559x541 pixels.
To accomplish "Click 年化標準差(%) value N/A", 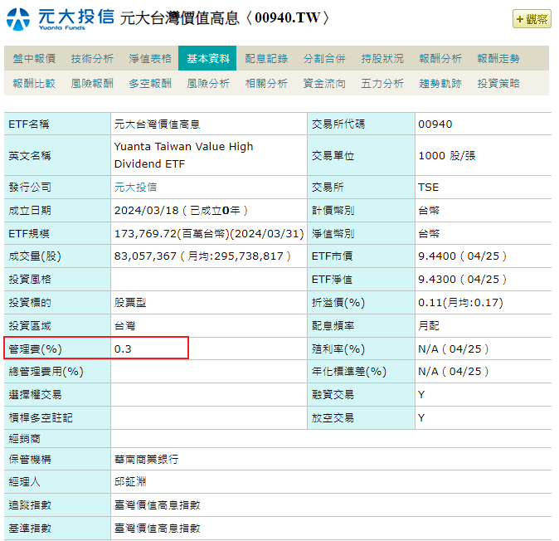I will (428, 371).
